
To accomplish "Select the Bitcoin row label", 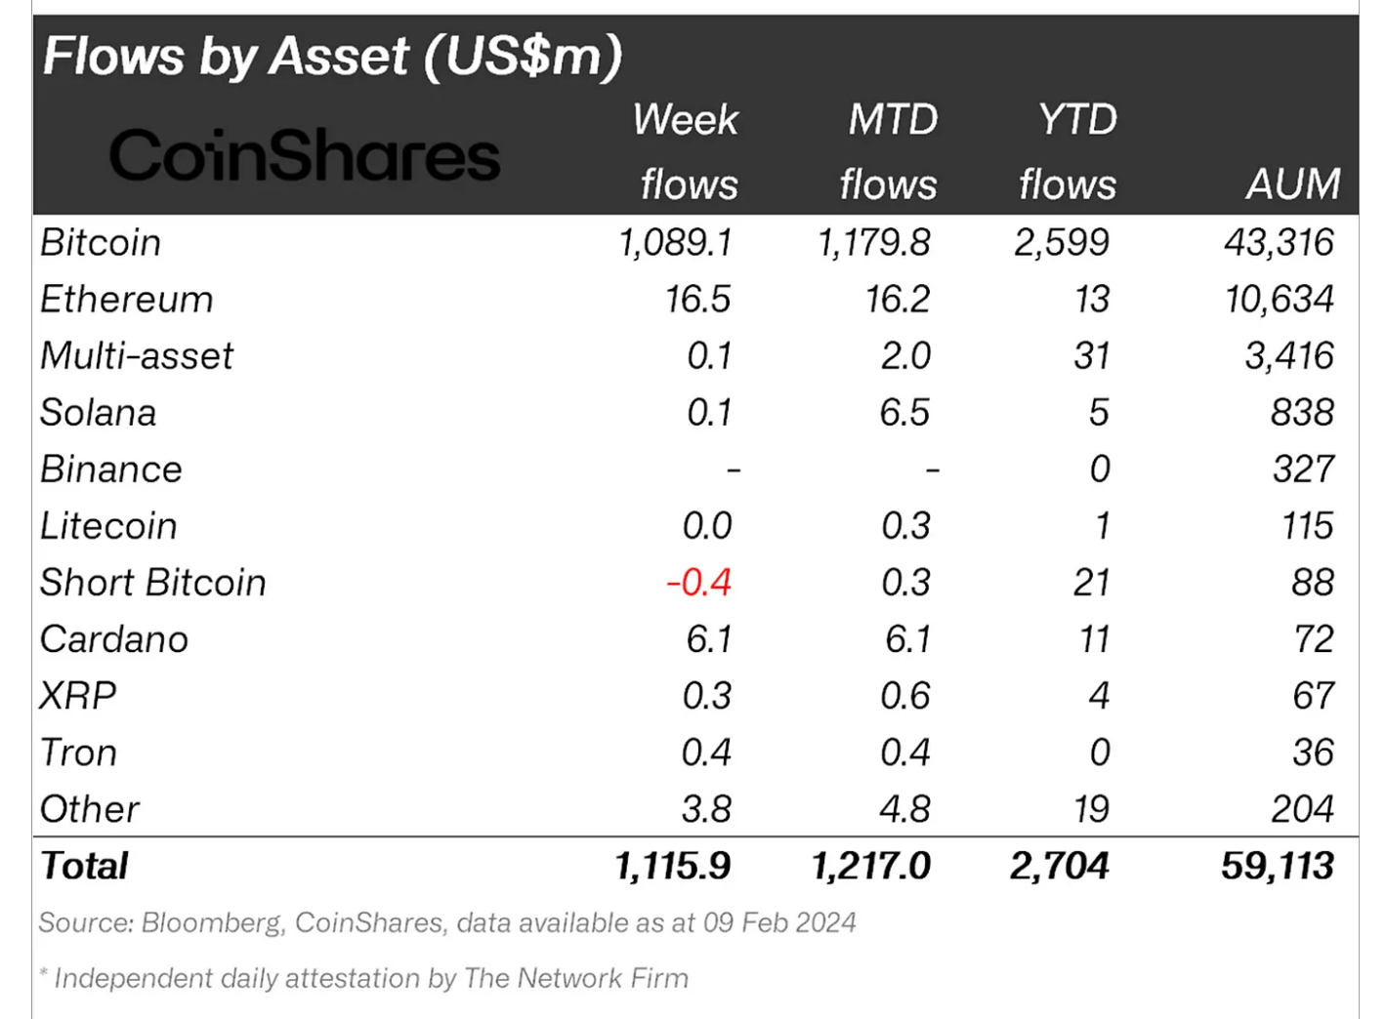I will (101, 243).
